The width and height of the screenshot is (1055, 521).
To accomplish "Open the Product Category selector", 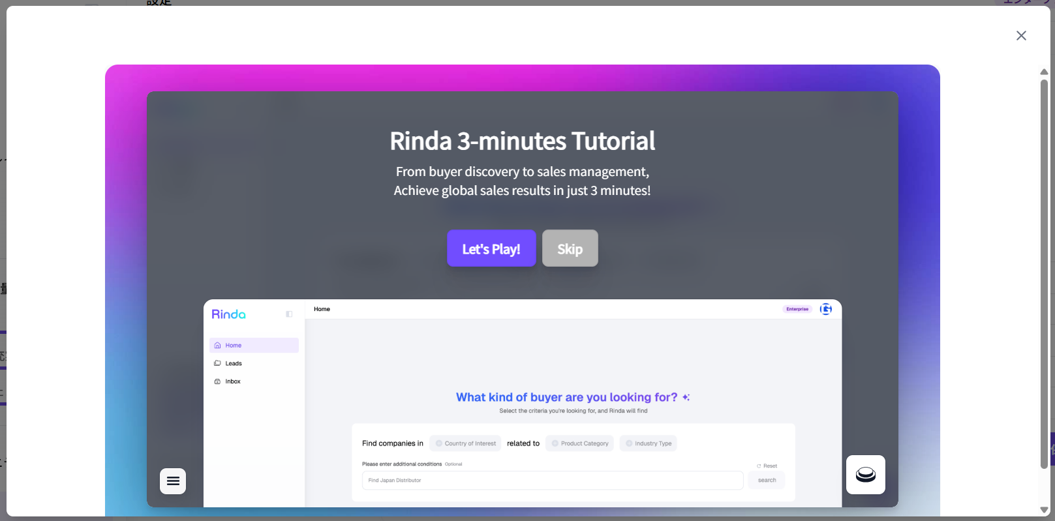I will pyautogui.click(x=579, y=443).
